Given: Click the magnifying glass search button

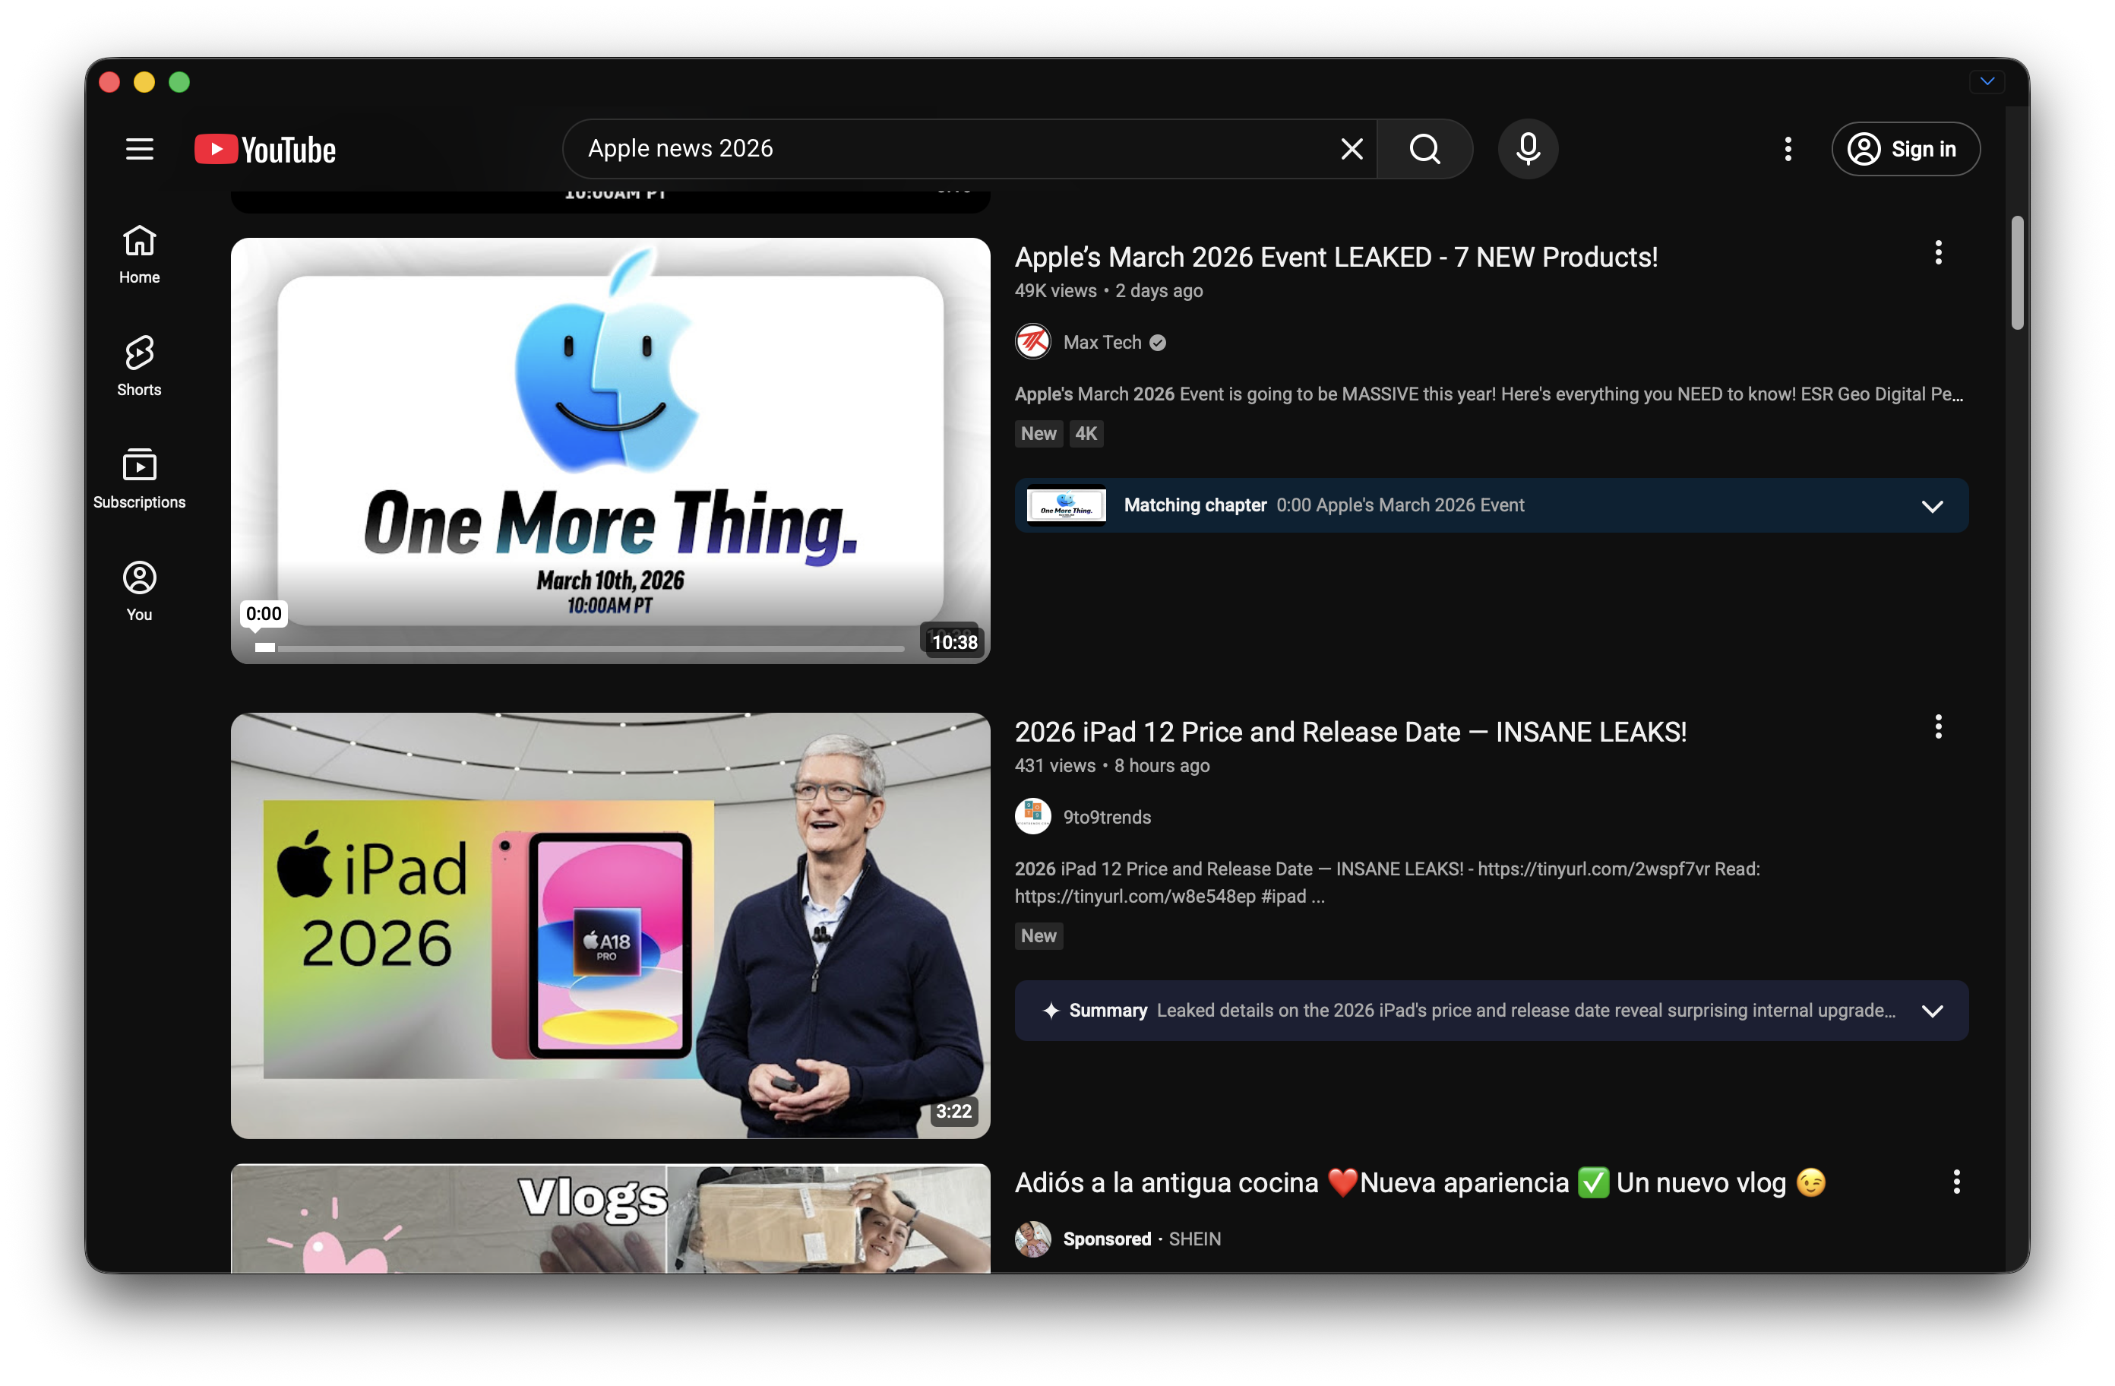Looking at the screenshot, I should (x=1424, y=150).
